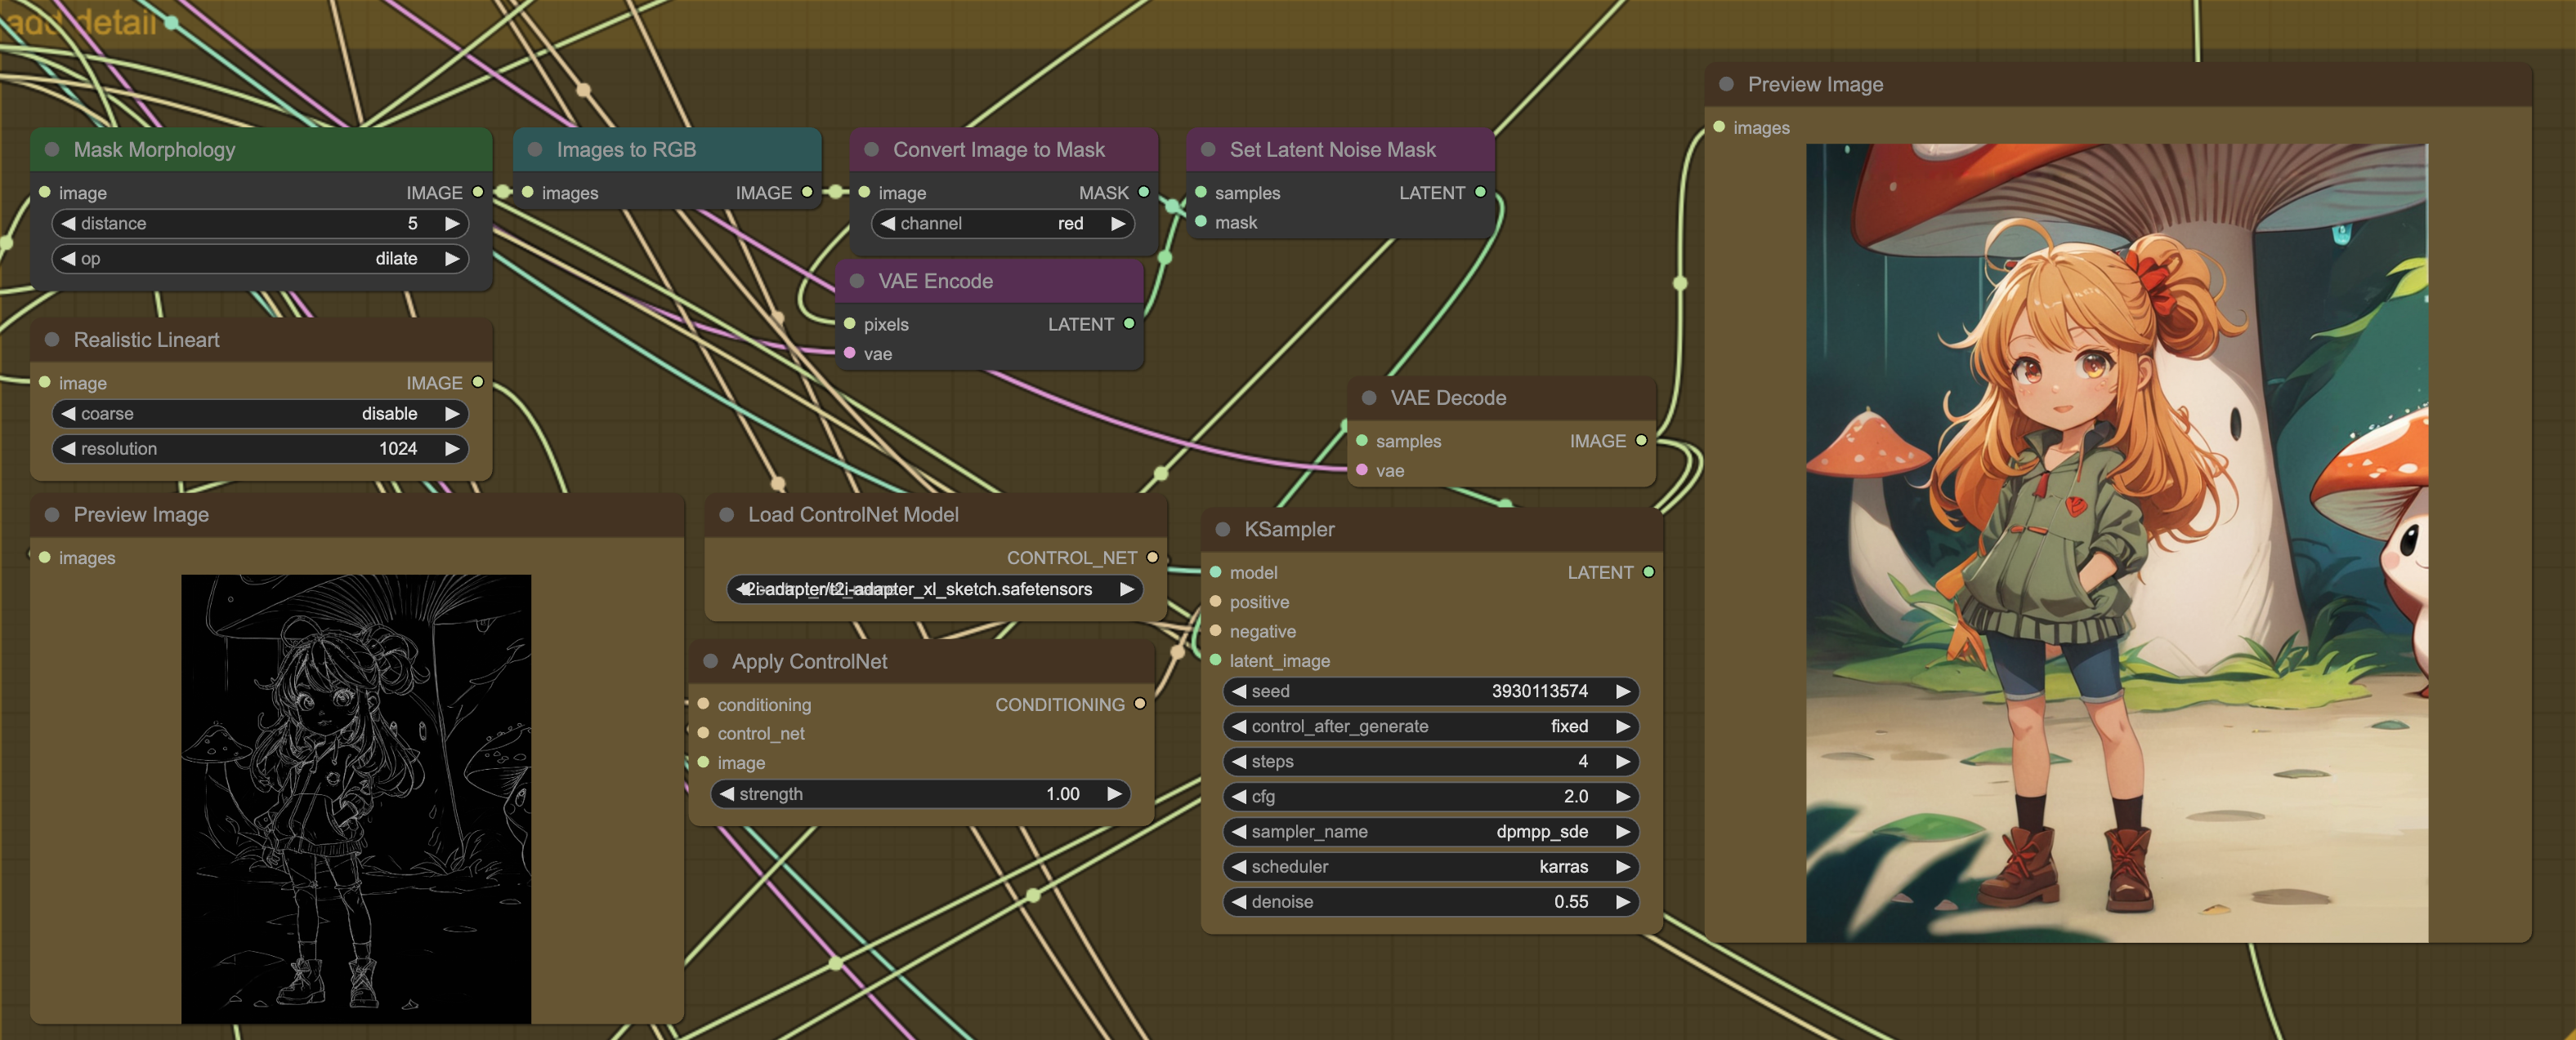
Task: Collapse the Realistic Lineart node title dot
Action: point(52,340)
